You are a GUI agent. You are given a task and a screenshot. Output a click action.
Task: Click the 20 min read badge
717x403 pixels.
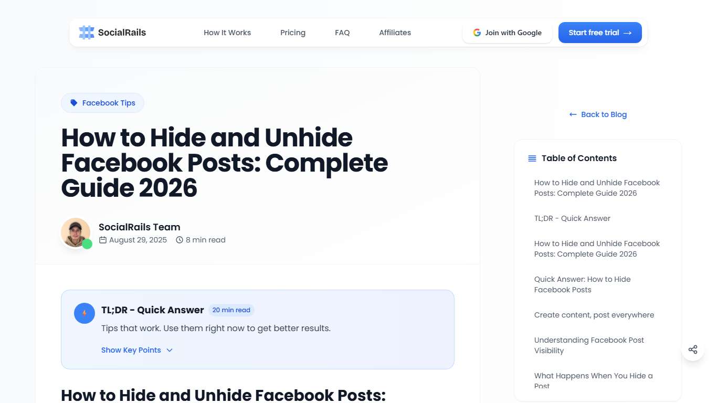click(x=231, y=310)
